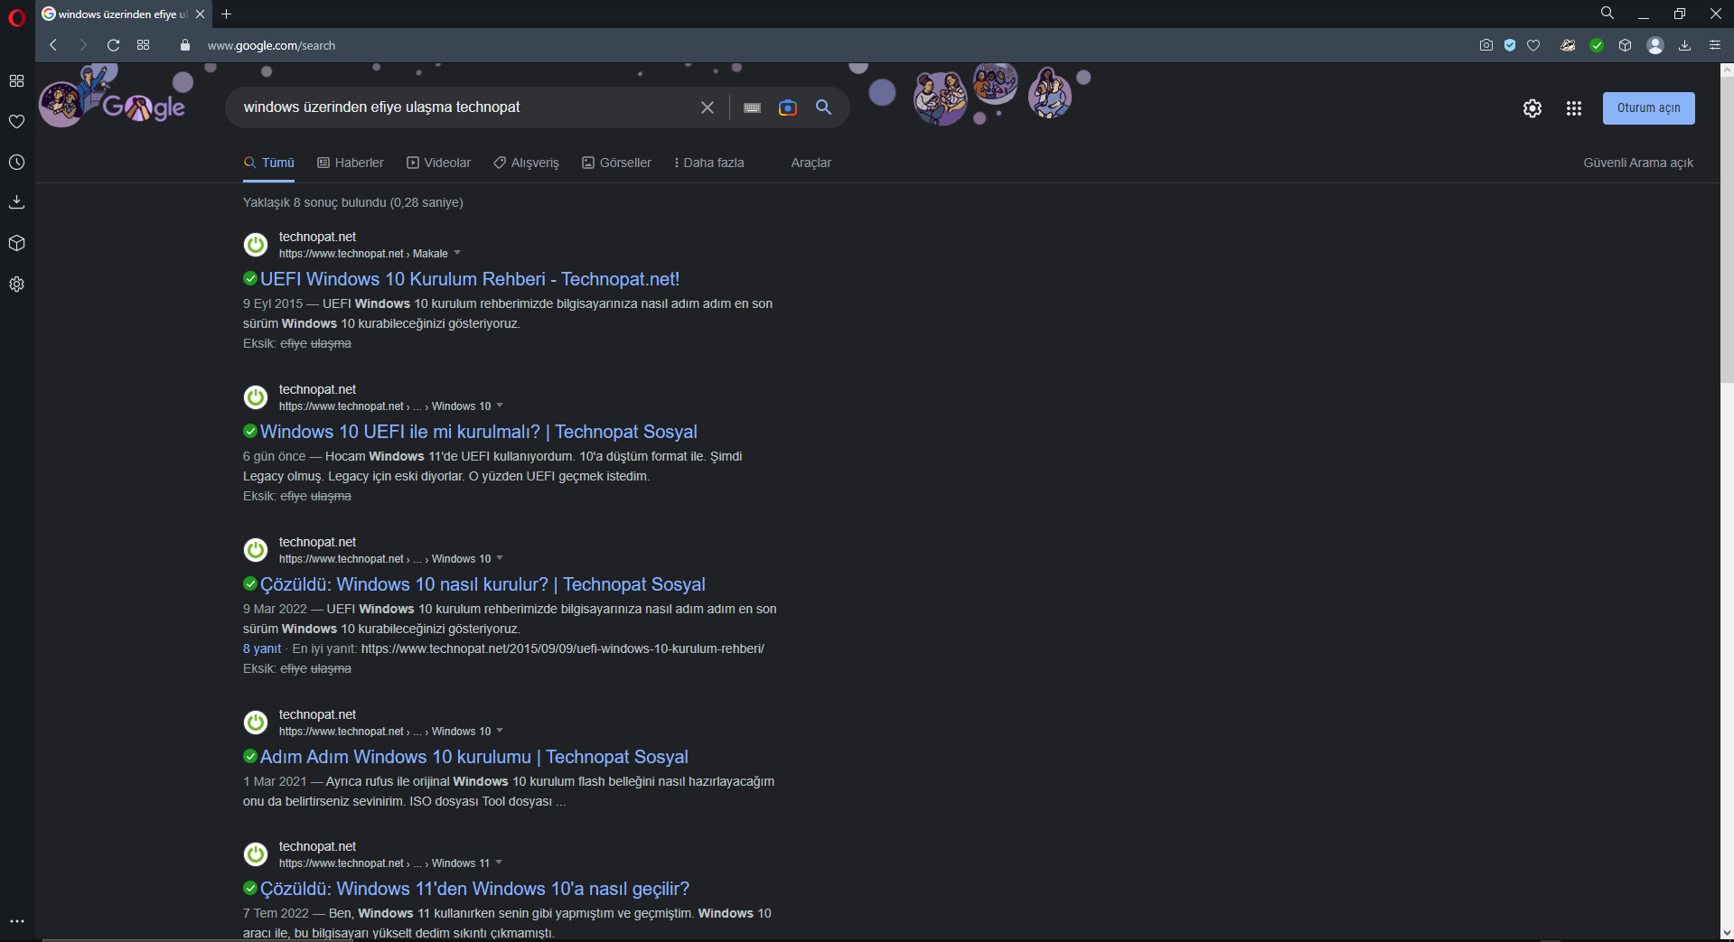Switch to the 'Alışveriş' tab
The width and height of the screenshot is (1734, 942).
click(526, 163)
